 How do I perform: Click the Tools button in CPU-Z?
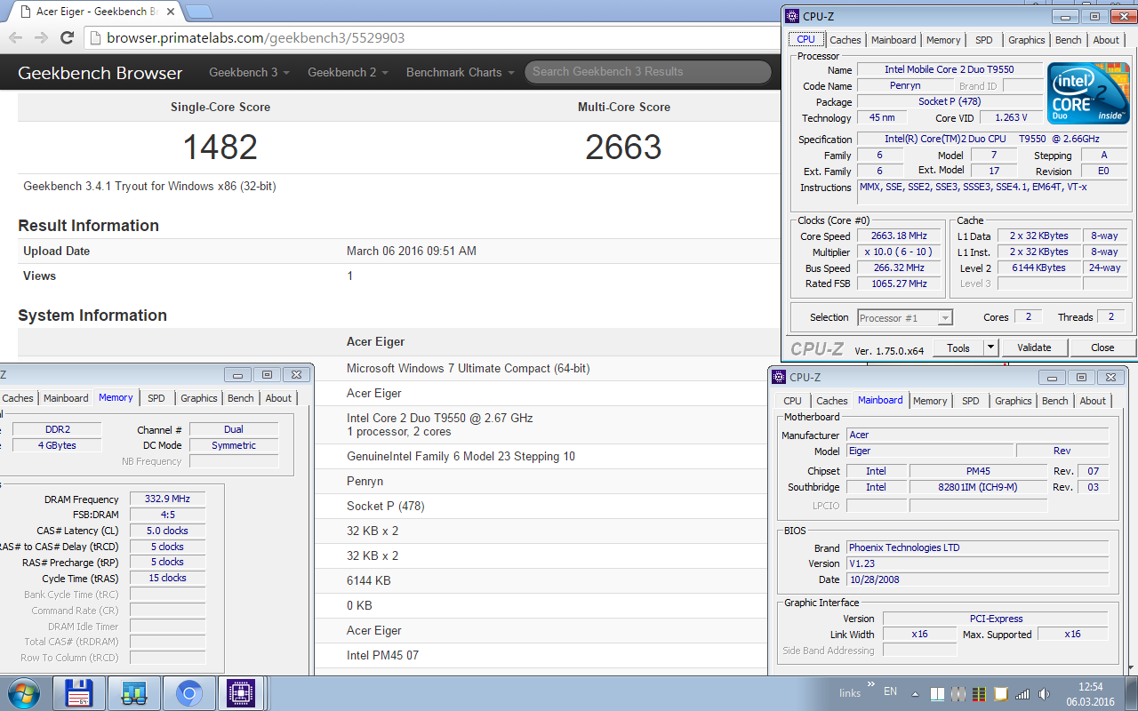tap(958, 348)
